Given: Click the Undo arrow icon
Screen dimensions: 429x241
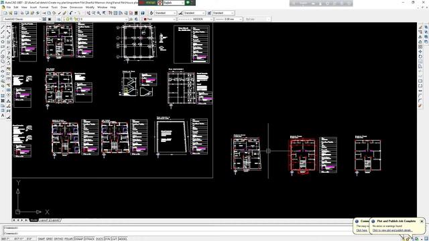Looking at the screenshot, I should pyautogui.click(x=71, y=13).
